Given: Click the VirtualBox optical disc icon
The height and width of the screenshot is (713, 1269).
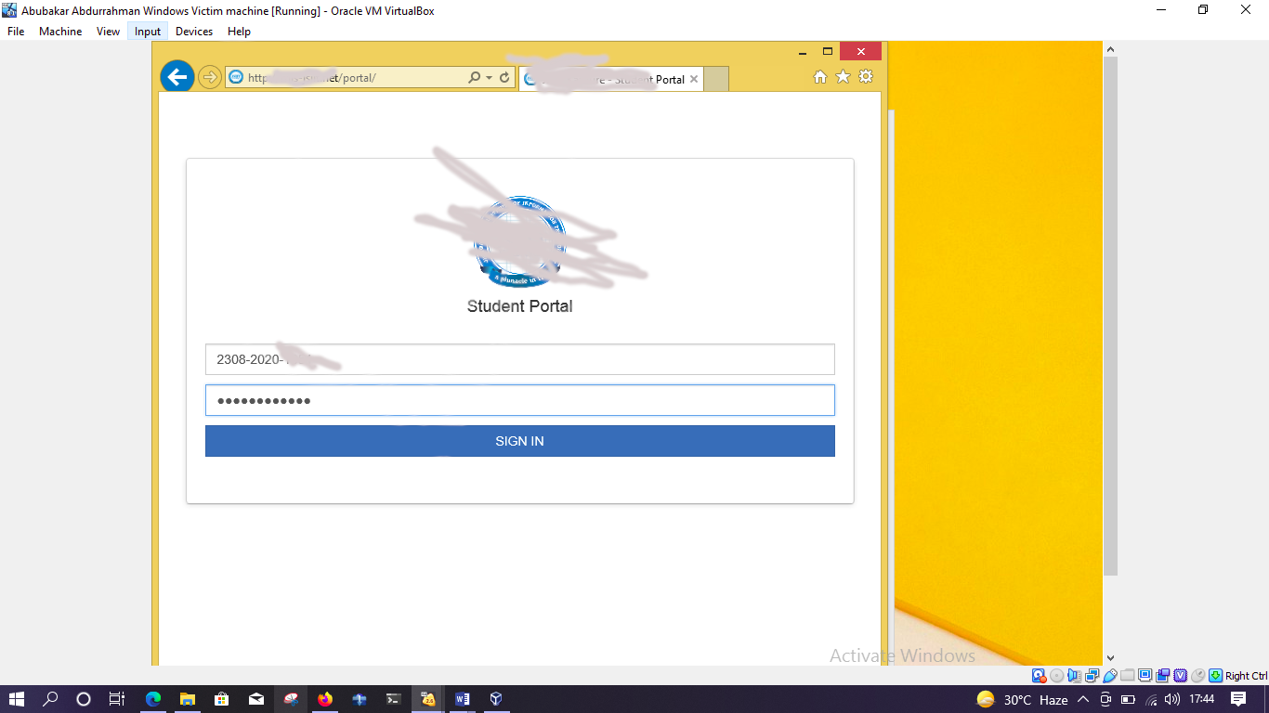Looking at the screenshot, I should point(1058,676).
